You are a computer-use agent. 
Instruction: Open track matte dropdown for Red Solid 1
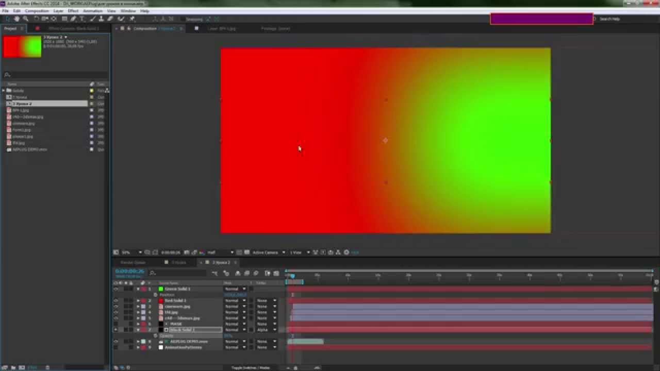tap(267, 300)
